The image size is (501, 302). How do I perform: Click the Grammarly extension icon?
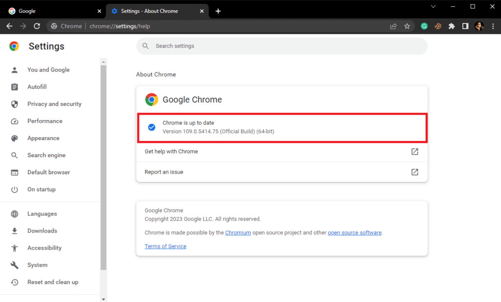pos(424,26)
